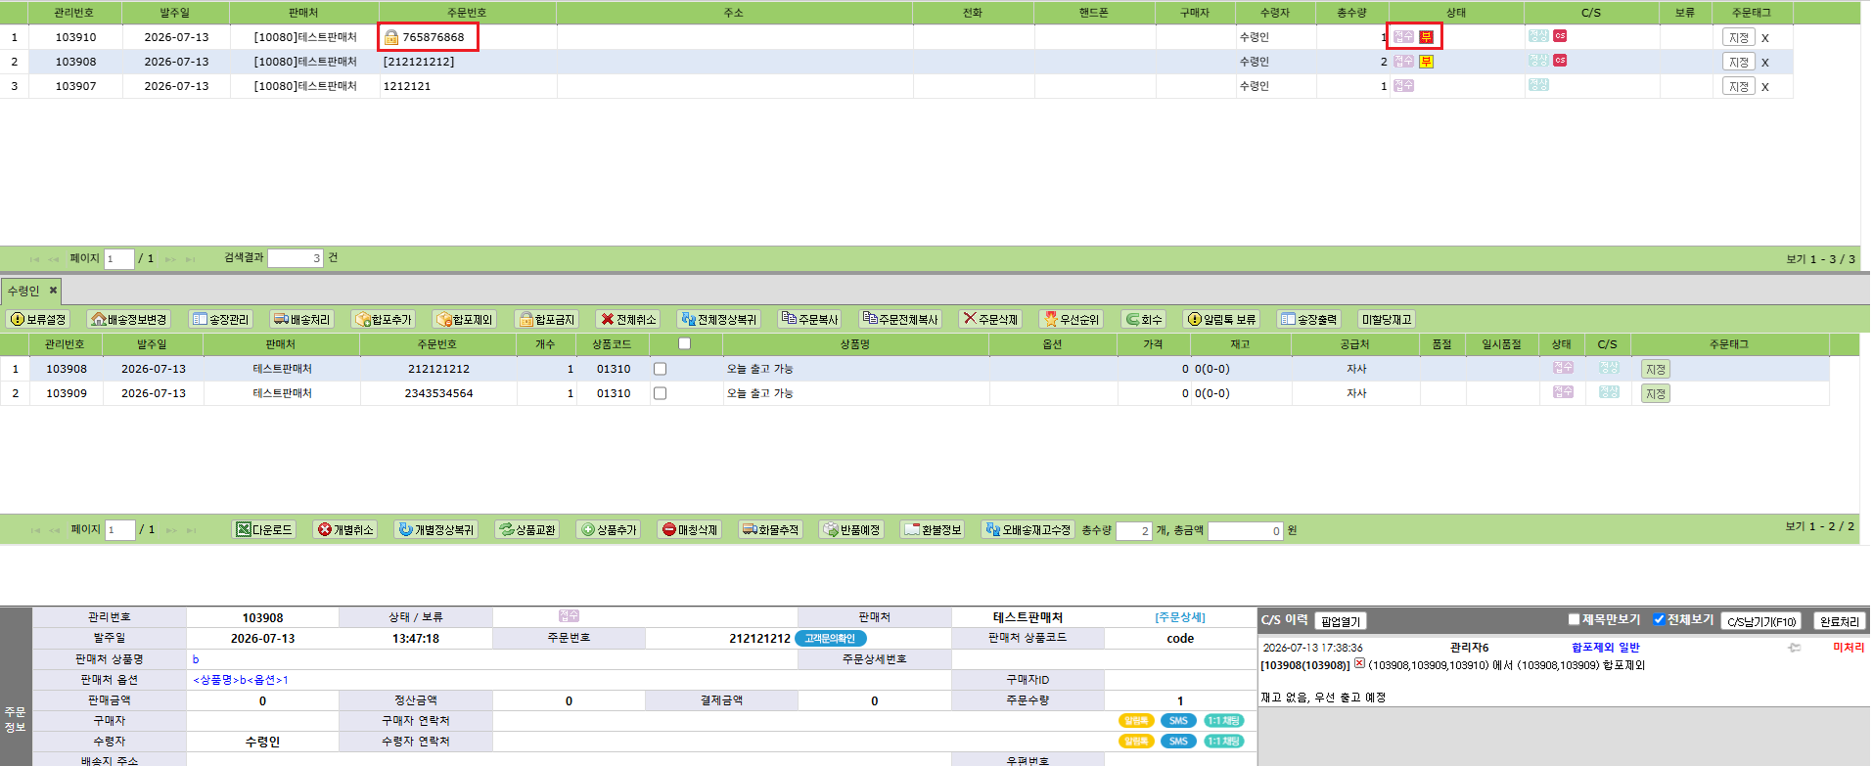Open 송장관리 invoice management

click(221, 319)
